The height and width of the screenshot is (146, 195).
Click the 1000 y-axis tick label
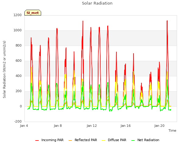pyautogui.click(x=18, y=30)
